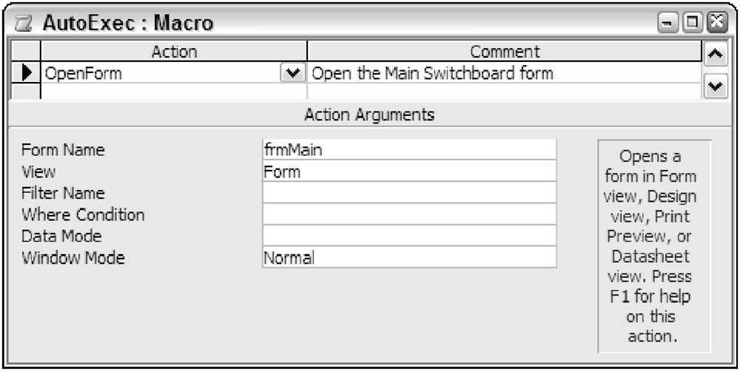Click the empty Where Condition field

coord(408,214)
